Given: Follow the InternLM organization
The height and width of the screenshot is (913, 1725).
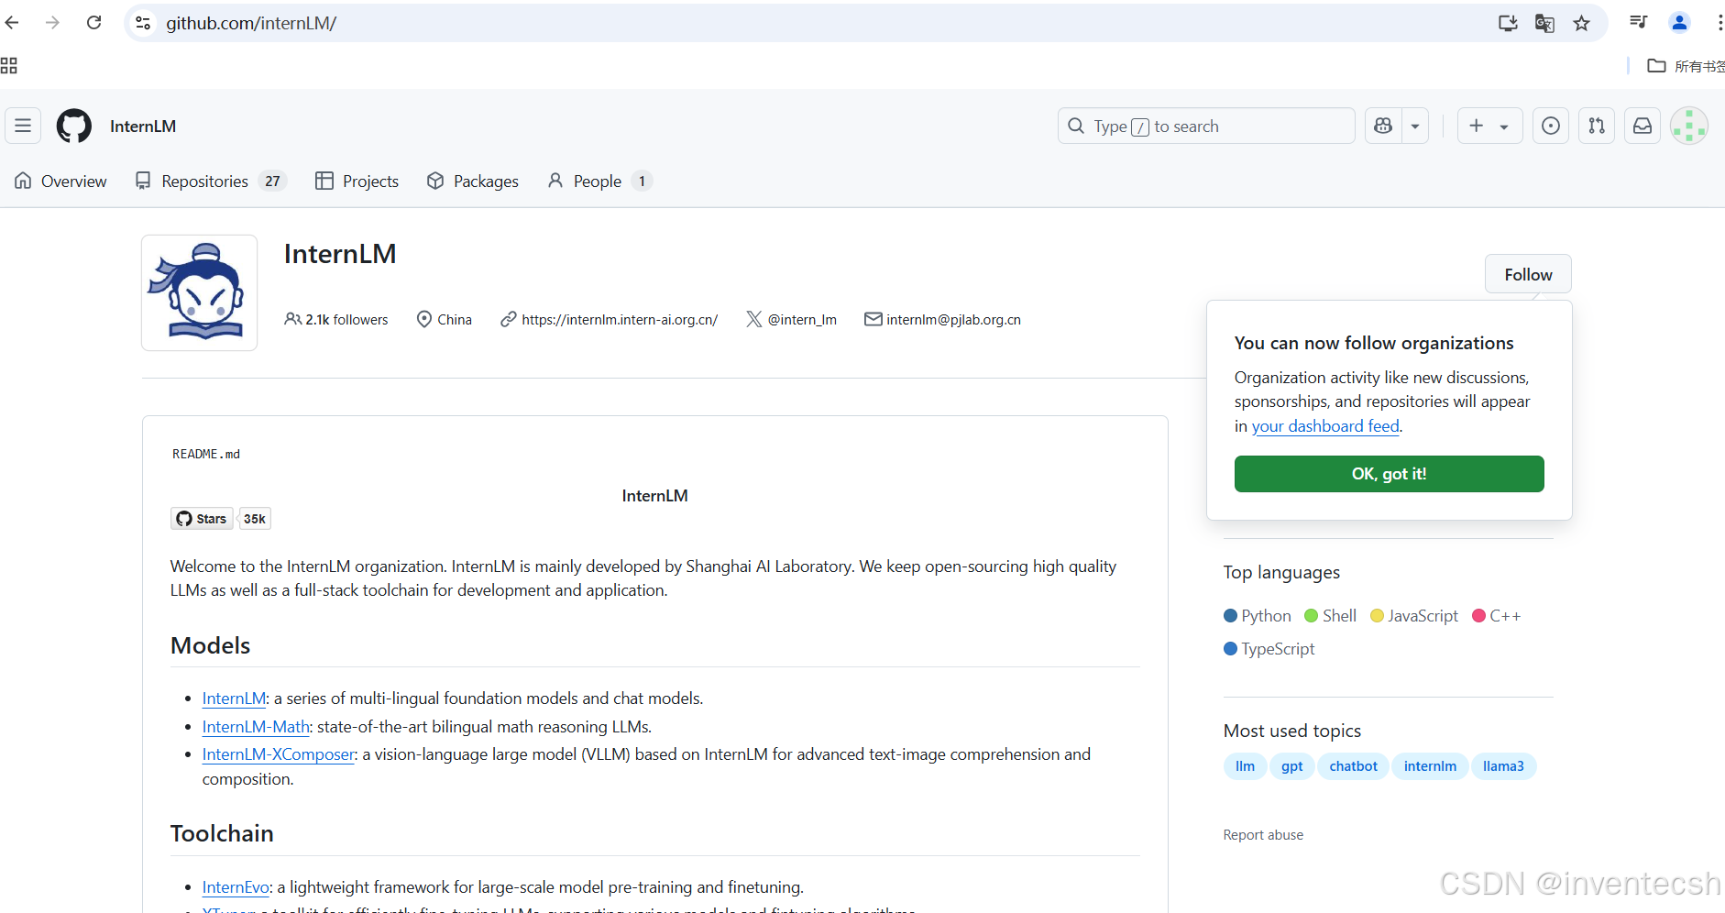Looking at the screenshot, I should (1528, 274).
